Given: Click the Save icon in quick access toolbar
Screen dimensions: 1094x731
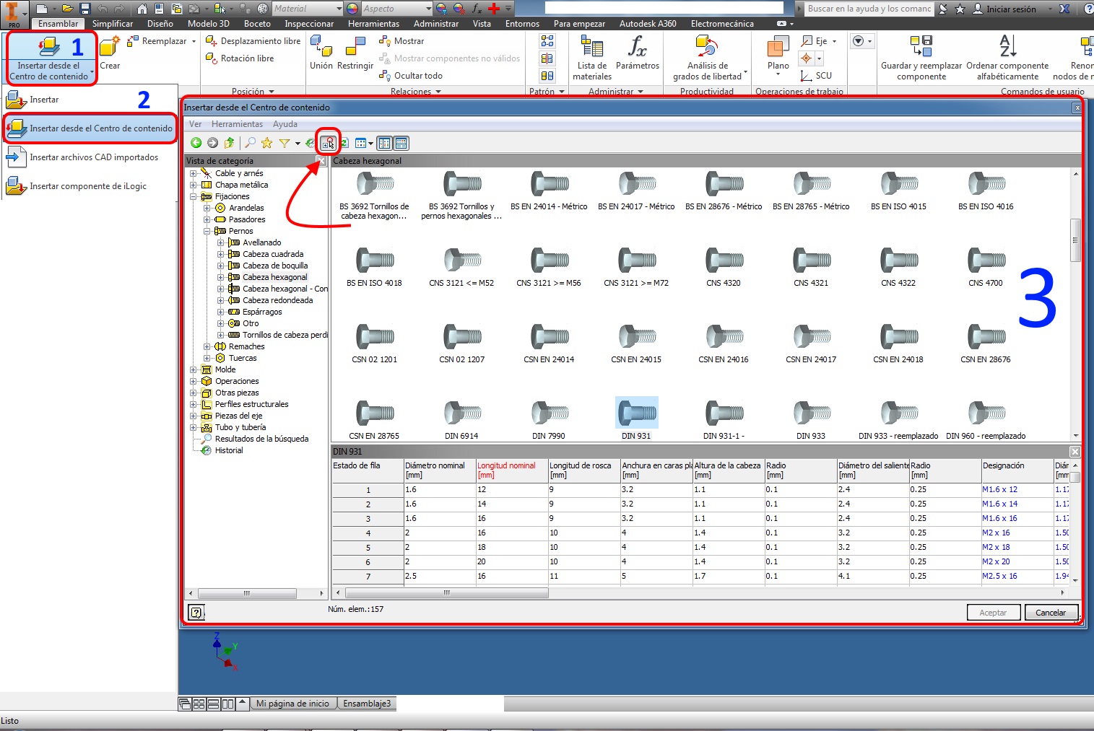Looking at the screenshot, I should [x=85, y=9].
